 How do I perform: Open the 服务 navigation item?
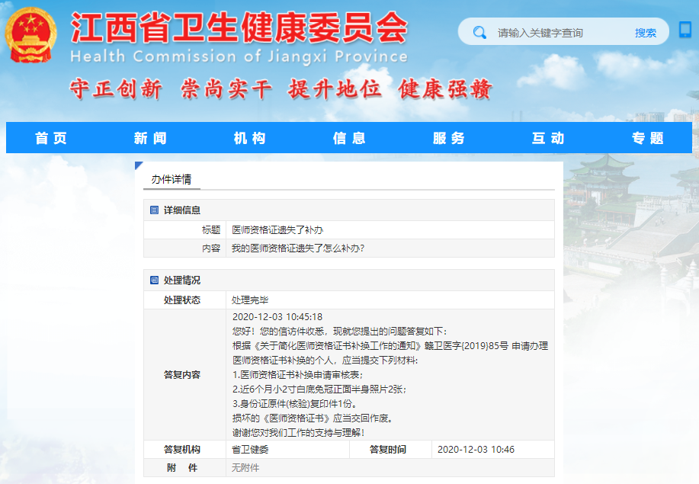(x=449, y=138)
